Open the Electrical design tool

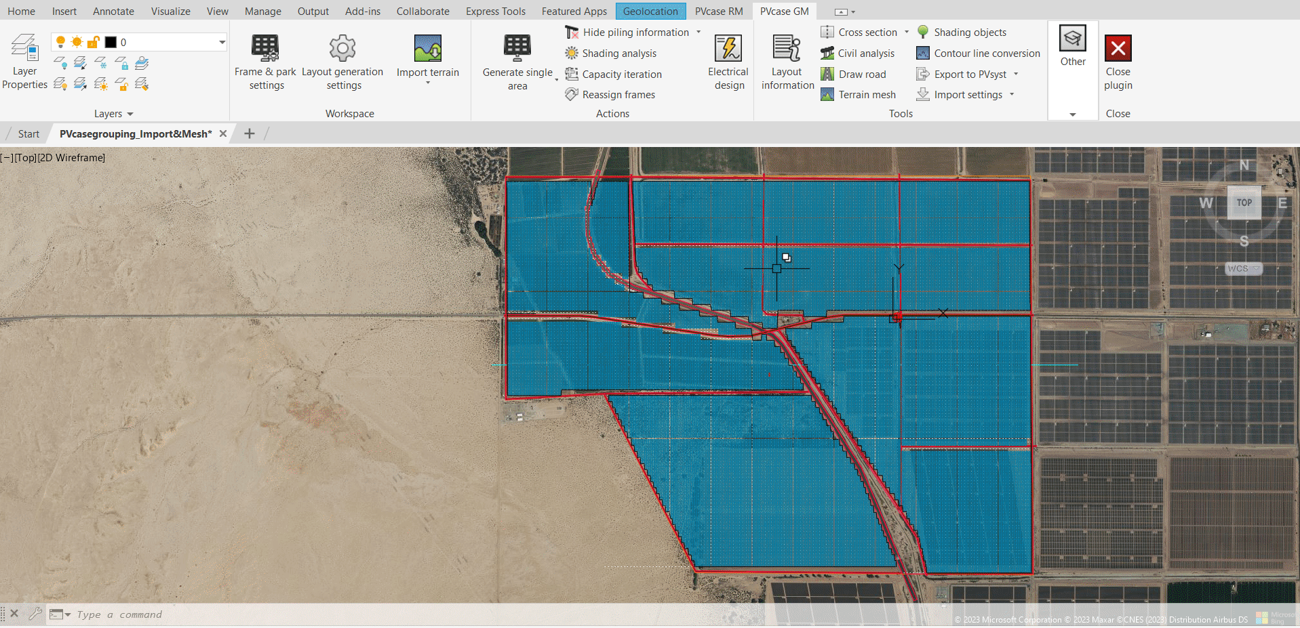[728, 49]
